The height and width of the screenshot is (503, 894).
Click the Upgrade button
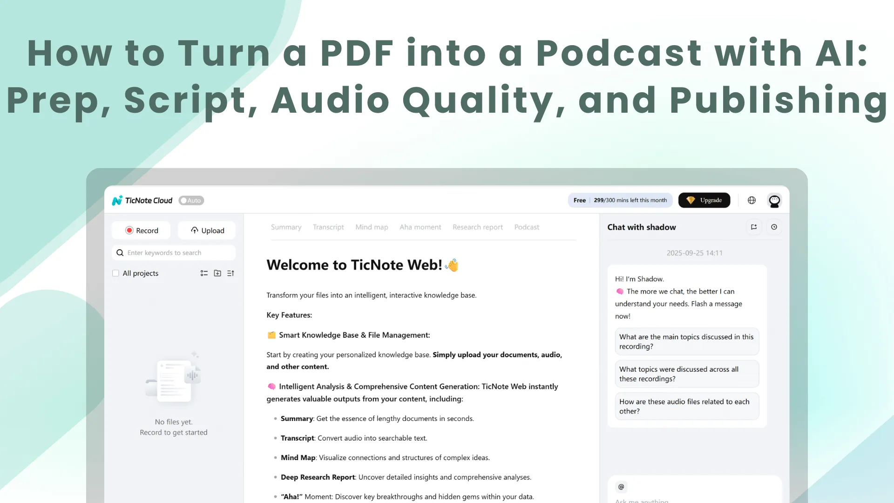tap(704, 200)
